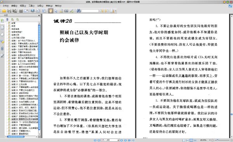Viewport: 233px width, 142px height.
Task: Open the attachments paperclip sidebar icon
Action: (2, 48)
